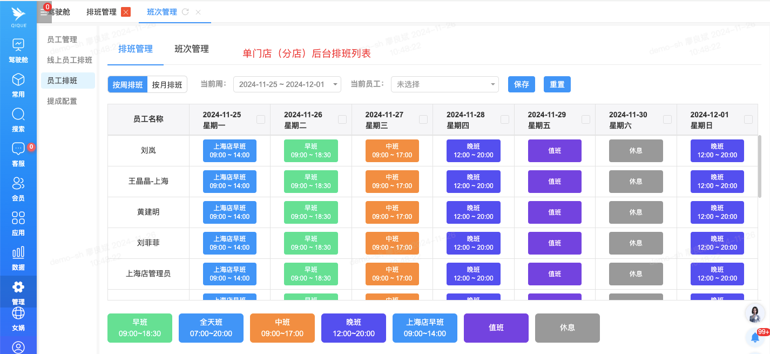770x354 pixels.
Task: Open the 应用 apps grid icon
Action: 18,218
